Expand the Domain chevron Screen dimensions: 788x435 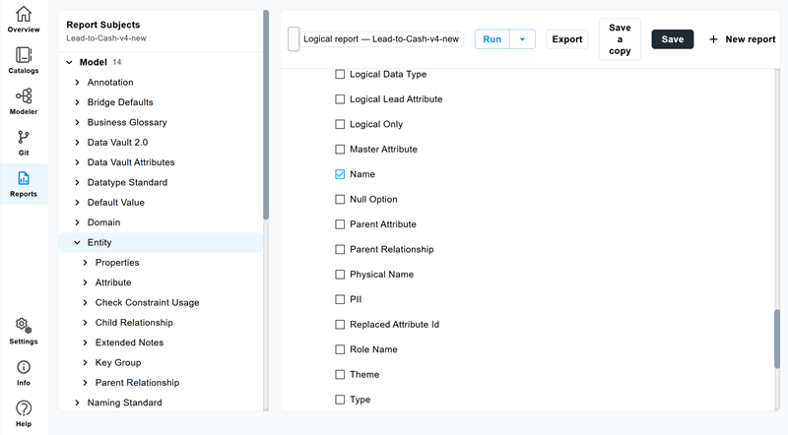coord(78,222)
